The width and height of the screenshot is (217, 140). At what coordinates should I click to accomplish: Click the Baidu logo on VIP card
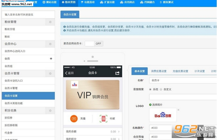[x=75, y=84]
